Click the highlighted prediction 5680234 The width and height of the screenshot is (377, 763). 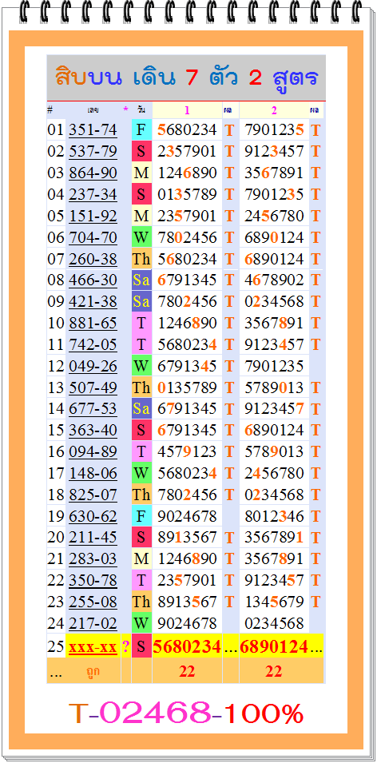pos(187,646)
